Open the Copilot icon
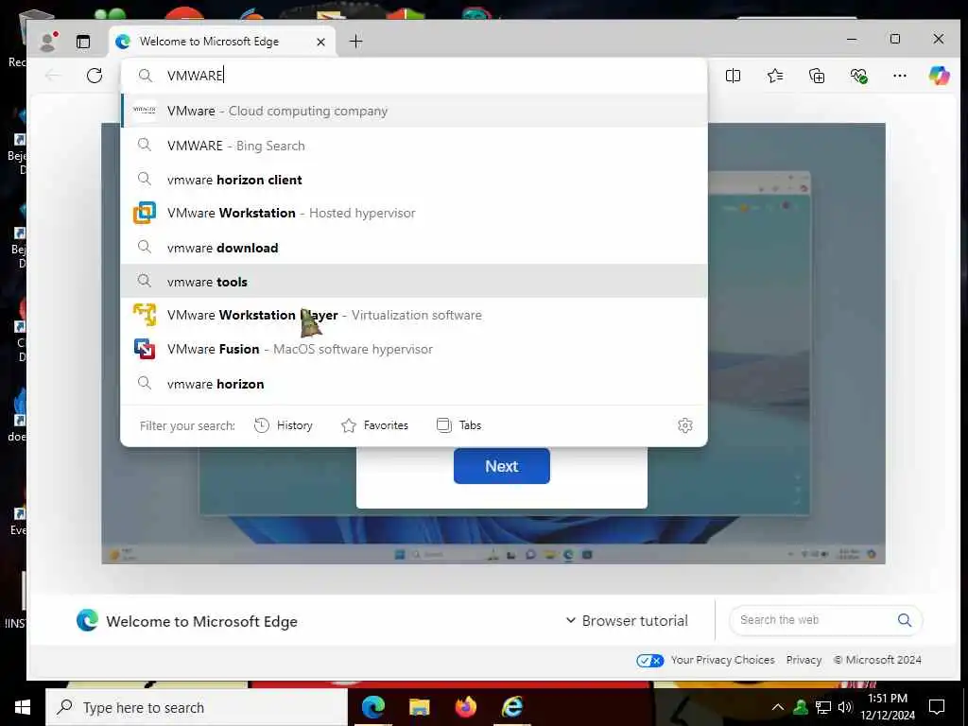Image resolution: width=968 pixels, height=726 pixels. (939, 76)
